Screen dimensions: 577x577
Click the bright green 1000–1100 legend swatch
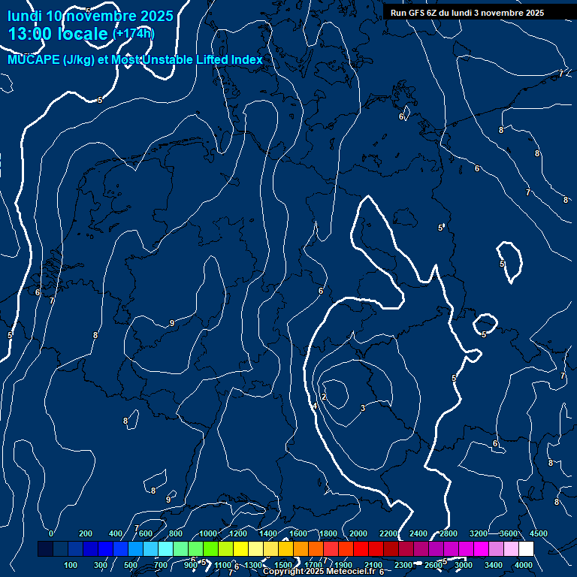click(210, 548)
